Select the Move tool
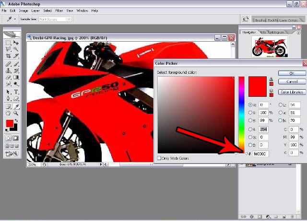Image resolution: width=307 pixels, height=221 pixels. click(16, 43)
